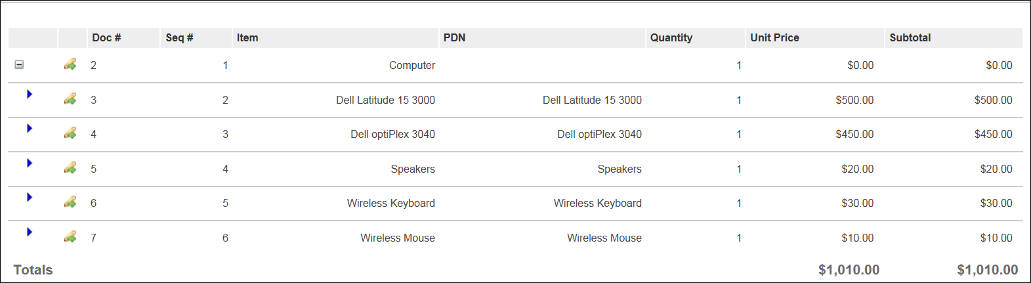Expand the Wireless Mouse row arrow
The height and width of the screenshot is (283, 1031).
point(30,232)
